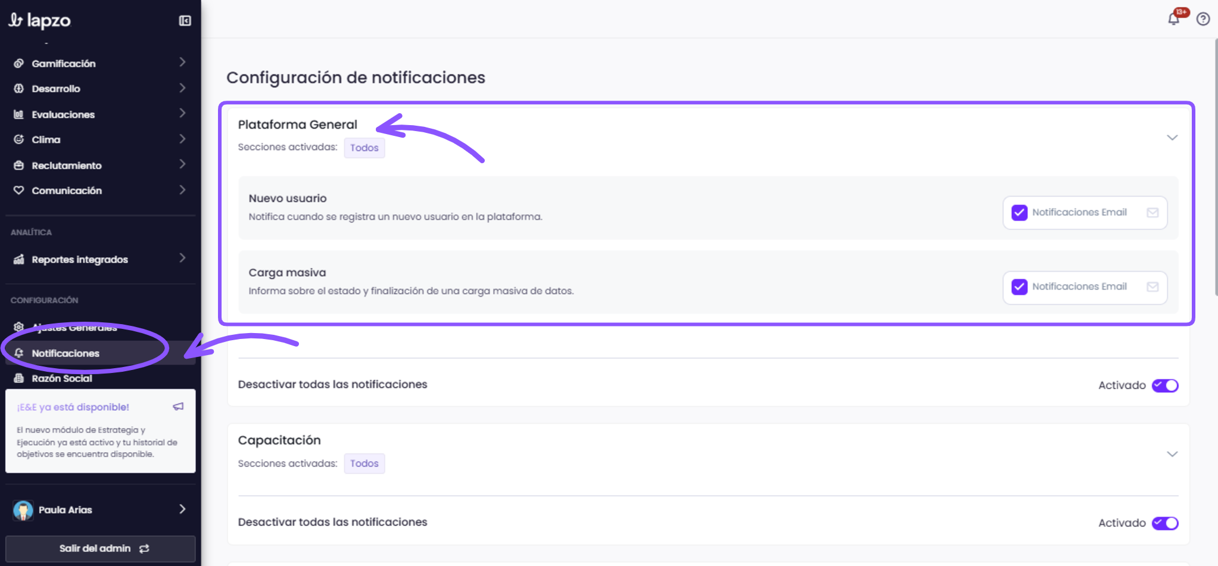Expand Evaluaciones submenu arrow

pyautogui.click(x=182, y=113)
